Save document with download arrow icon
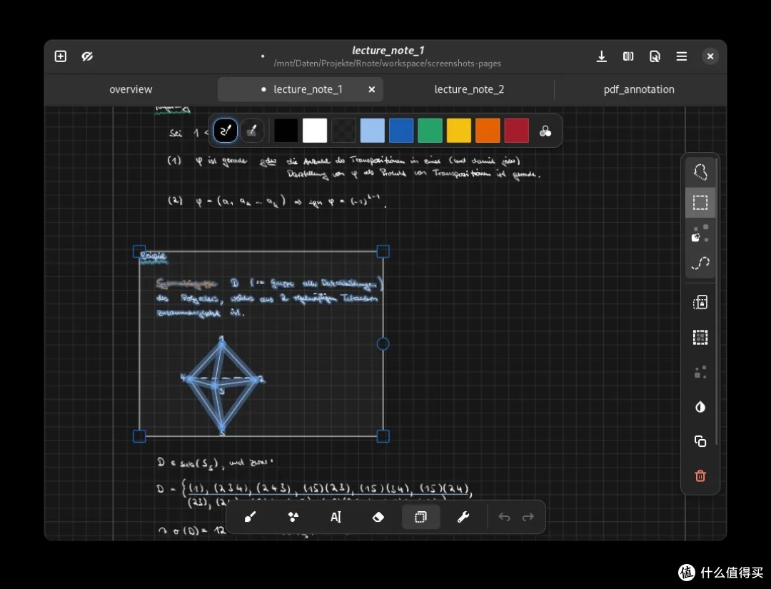 click(601, 56)
